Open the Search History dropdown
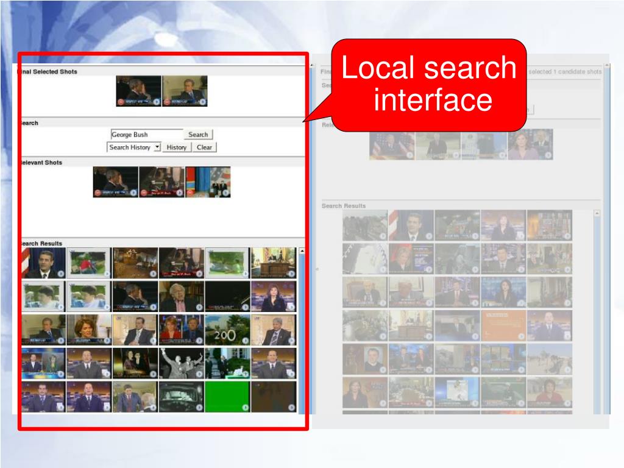Viewport: 624px width, 468px height. point(133,147)
